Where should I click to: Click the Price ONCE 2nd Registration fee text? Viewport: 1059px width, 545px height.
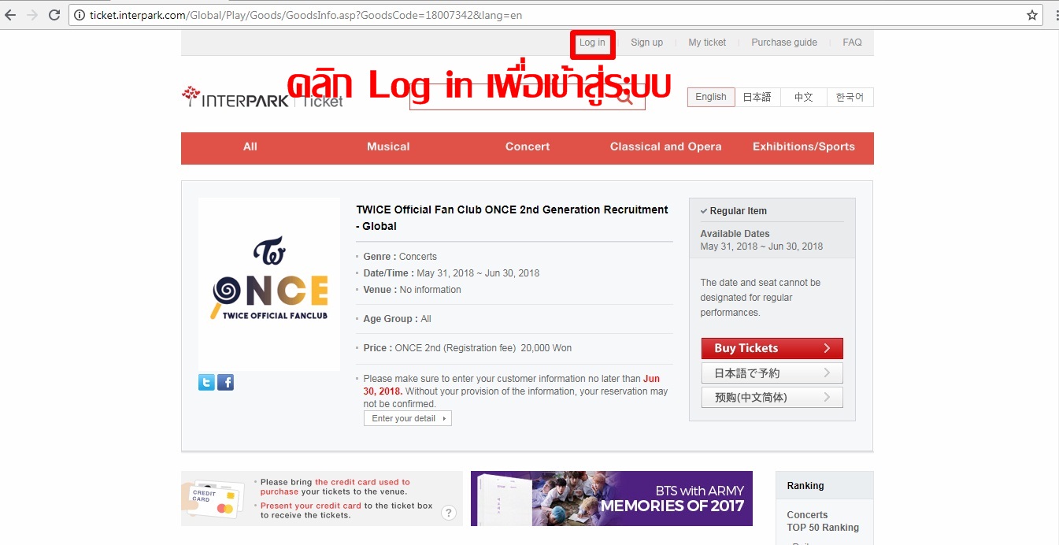468,348
